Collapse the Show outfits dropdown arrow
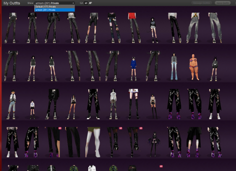 point(73,3)
